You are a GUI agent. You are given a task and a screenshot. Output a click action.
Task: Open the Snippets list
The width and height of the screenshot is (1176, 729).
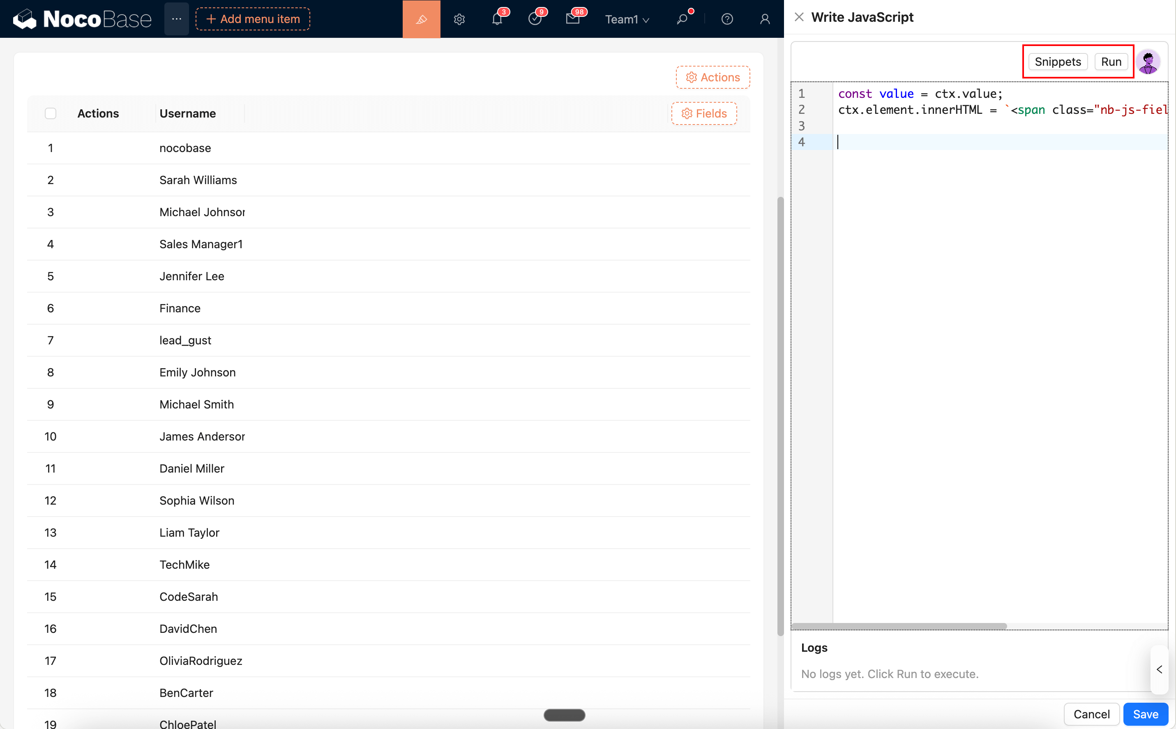[1057, 61]
